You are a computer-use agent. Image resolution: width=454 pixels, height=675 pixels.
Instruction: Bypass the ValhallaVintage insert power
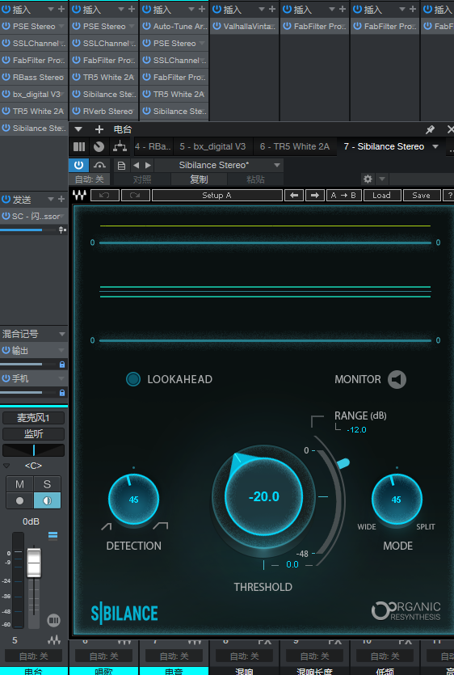(216, 26)
